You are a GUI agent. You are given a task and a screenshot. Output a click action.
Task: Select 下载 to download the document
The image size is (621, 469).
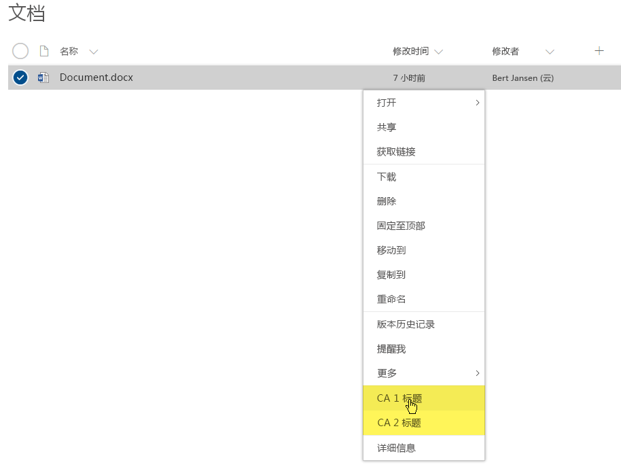(x=385, y=177)
